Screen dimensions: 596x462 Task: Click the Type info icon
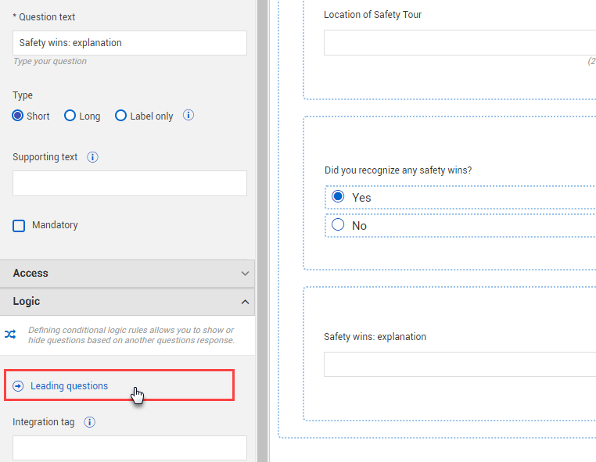[x=188, y=116]
